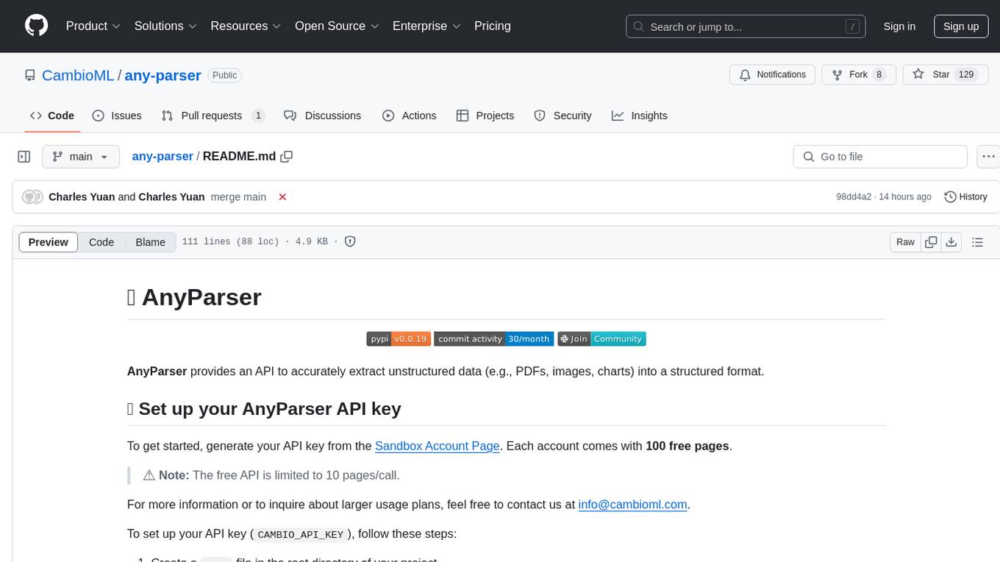Click the Notifications bell button
Image resolution: width=1000 pixels, height=562 pixels.
point(773,74)
